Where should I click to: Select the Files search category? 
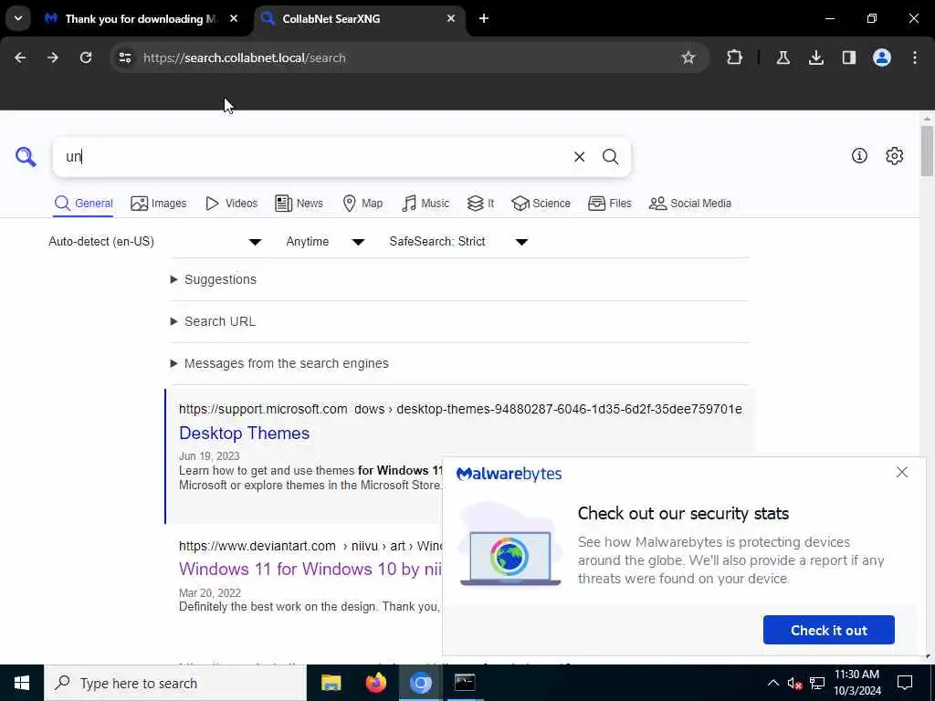tap(609, 204)
